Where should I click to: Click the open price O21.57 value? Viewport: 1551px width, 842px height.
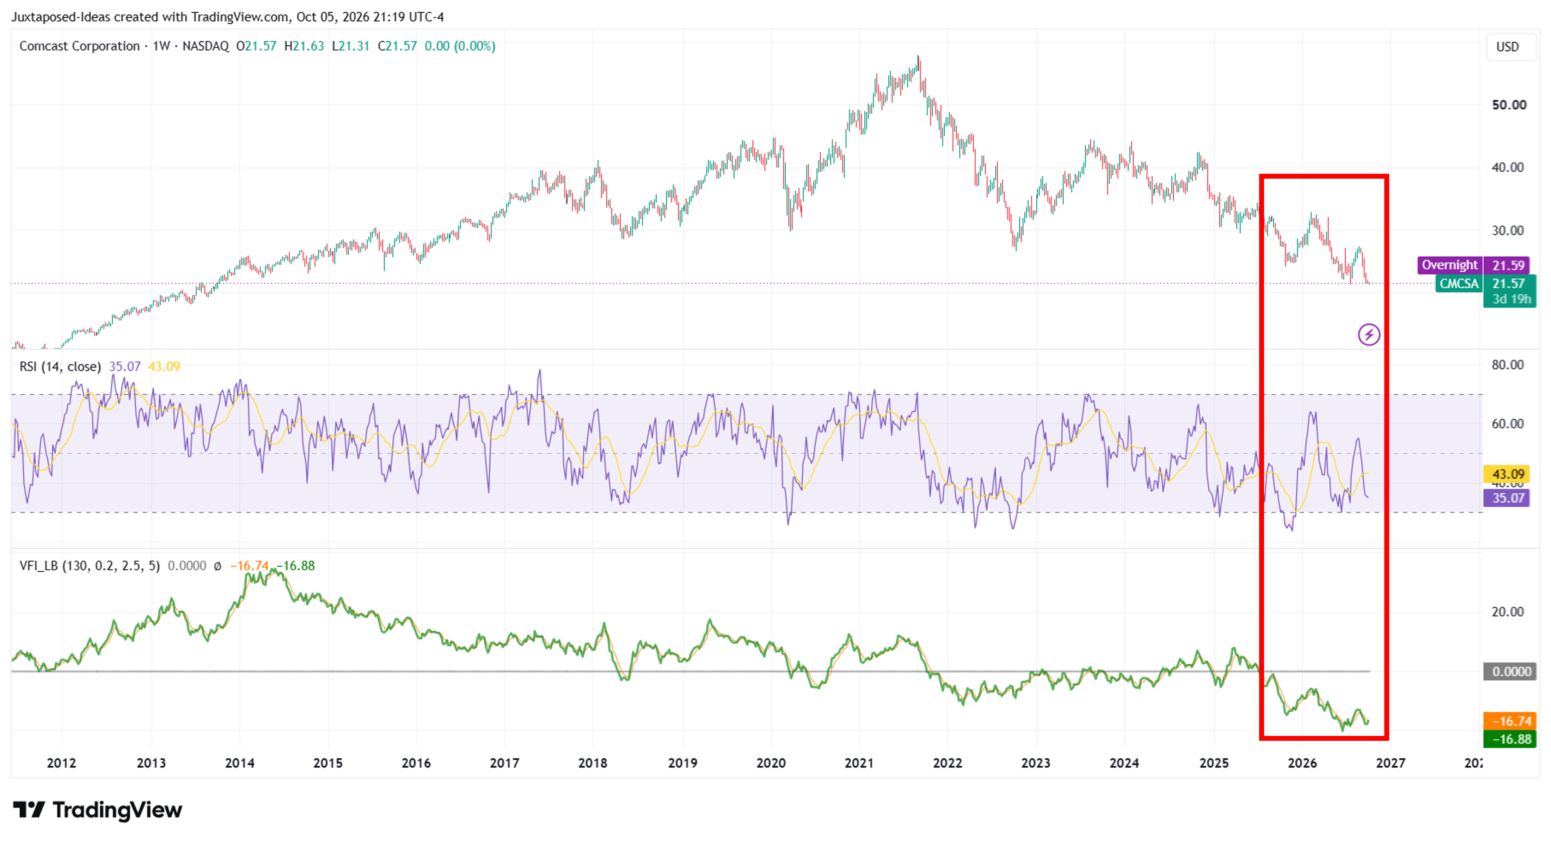click(x=256, y=46)
